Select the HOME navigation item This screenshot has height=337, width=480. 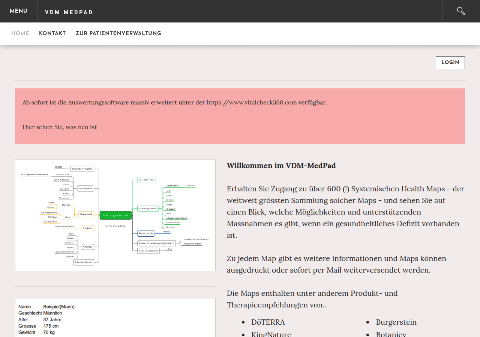20,34
